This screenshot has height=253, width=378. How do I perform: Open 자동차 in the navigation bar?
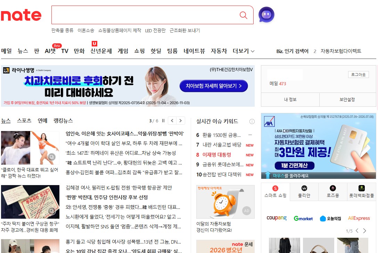click(219, 51)
